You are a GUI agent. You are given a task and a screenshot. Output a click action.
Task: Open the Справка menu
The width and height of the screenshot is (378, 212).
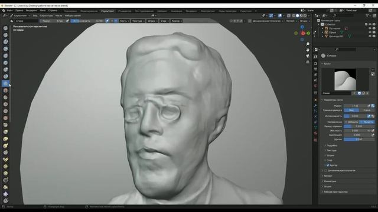53,11
